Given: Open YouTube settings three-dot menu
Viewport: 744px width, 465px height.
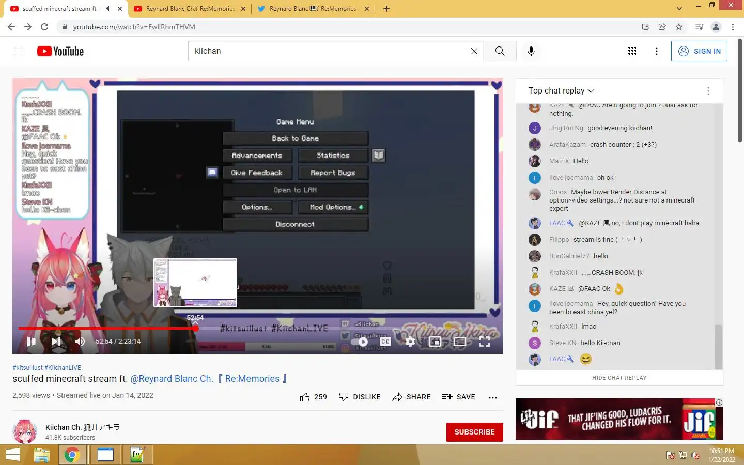Looking at the screenshot, I should tap(656, 51).
